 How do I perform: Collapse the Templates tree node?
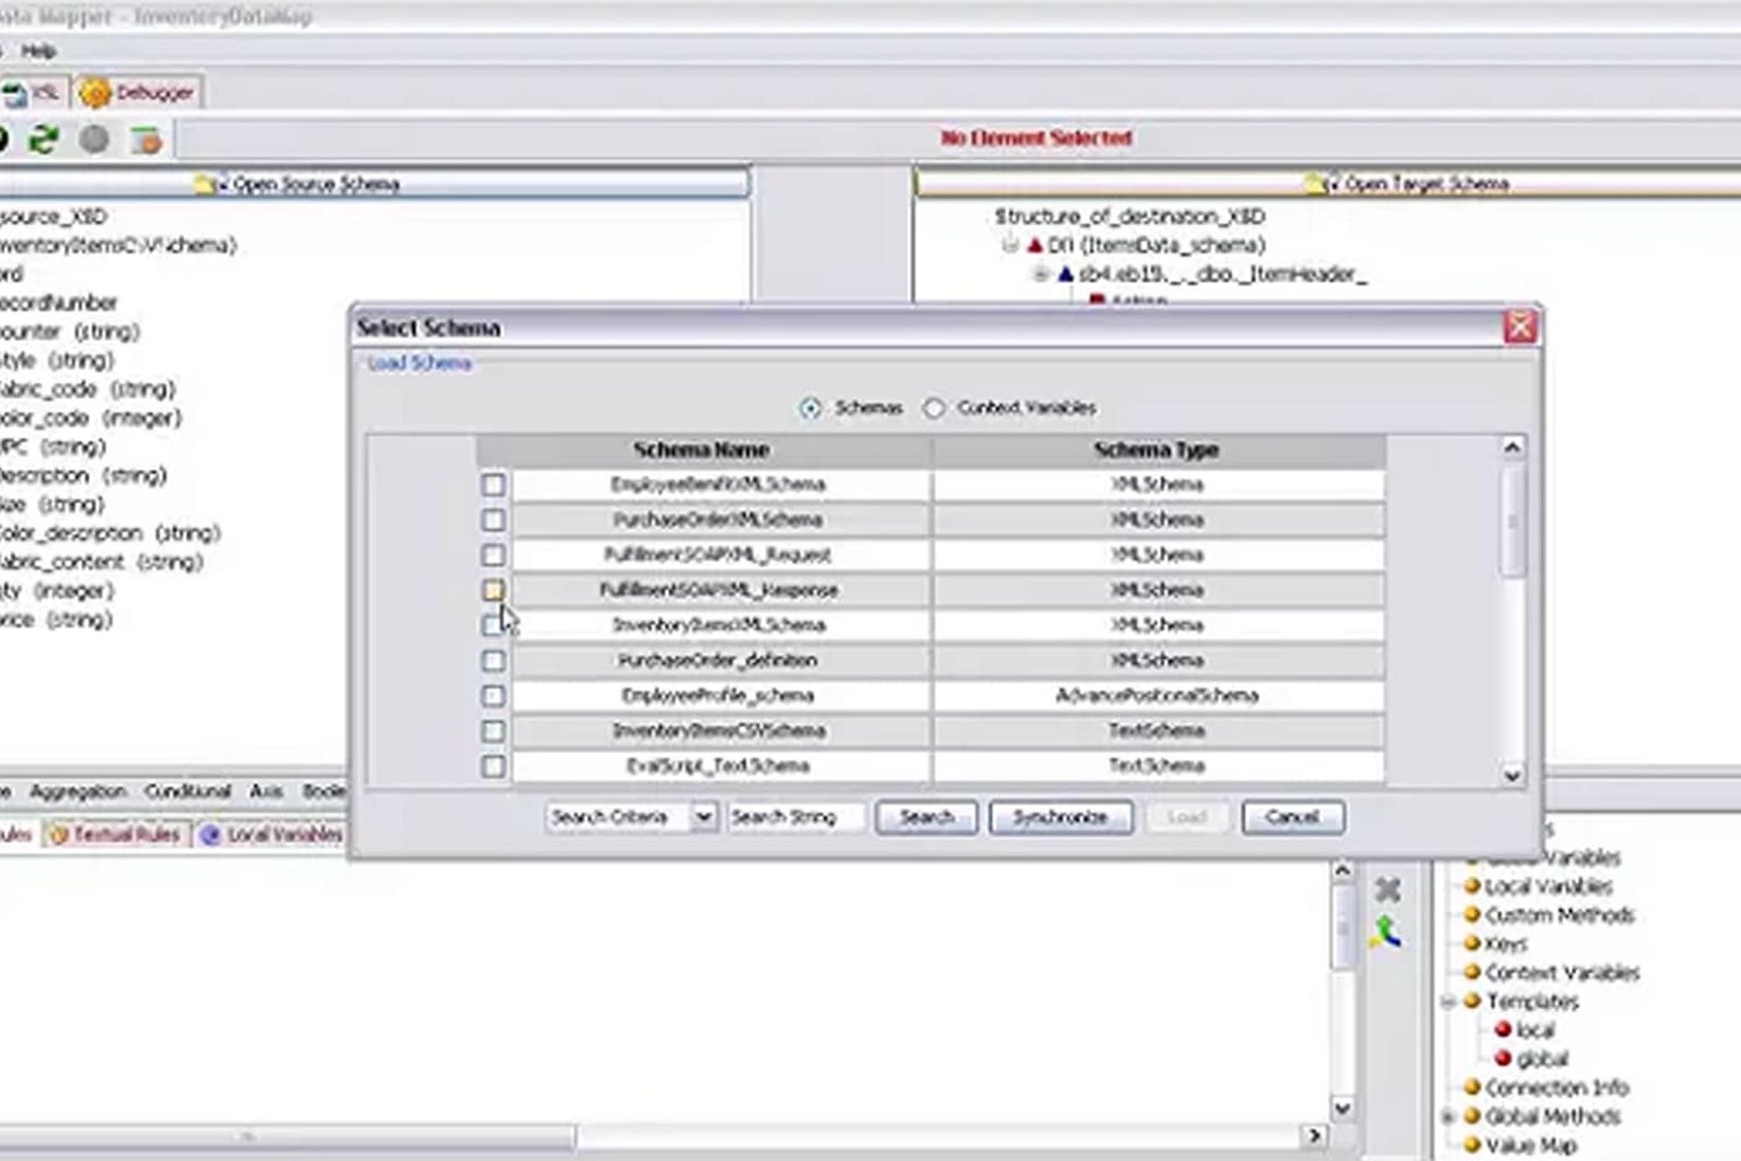coord(1450,1002)
